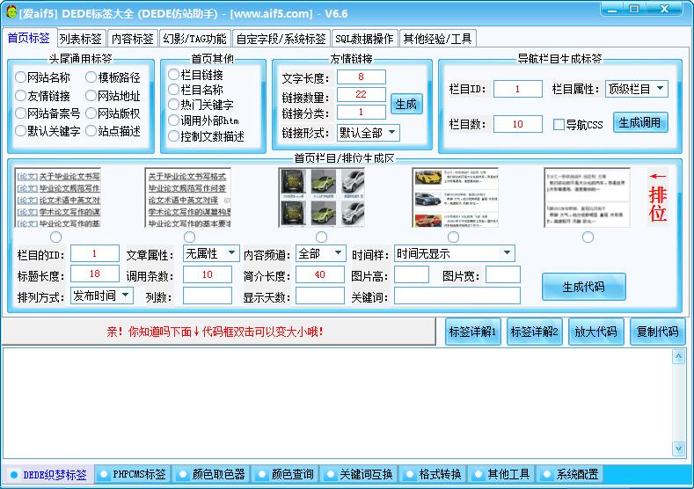Click the red 排位 arrow icon

coord(657,197)
